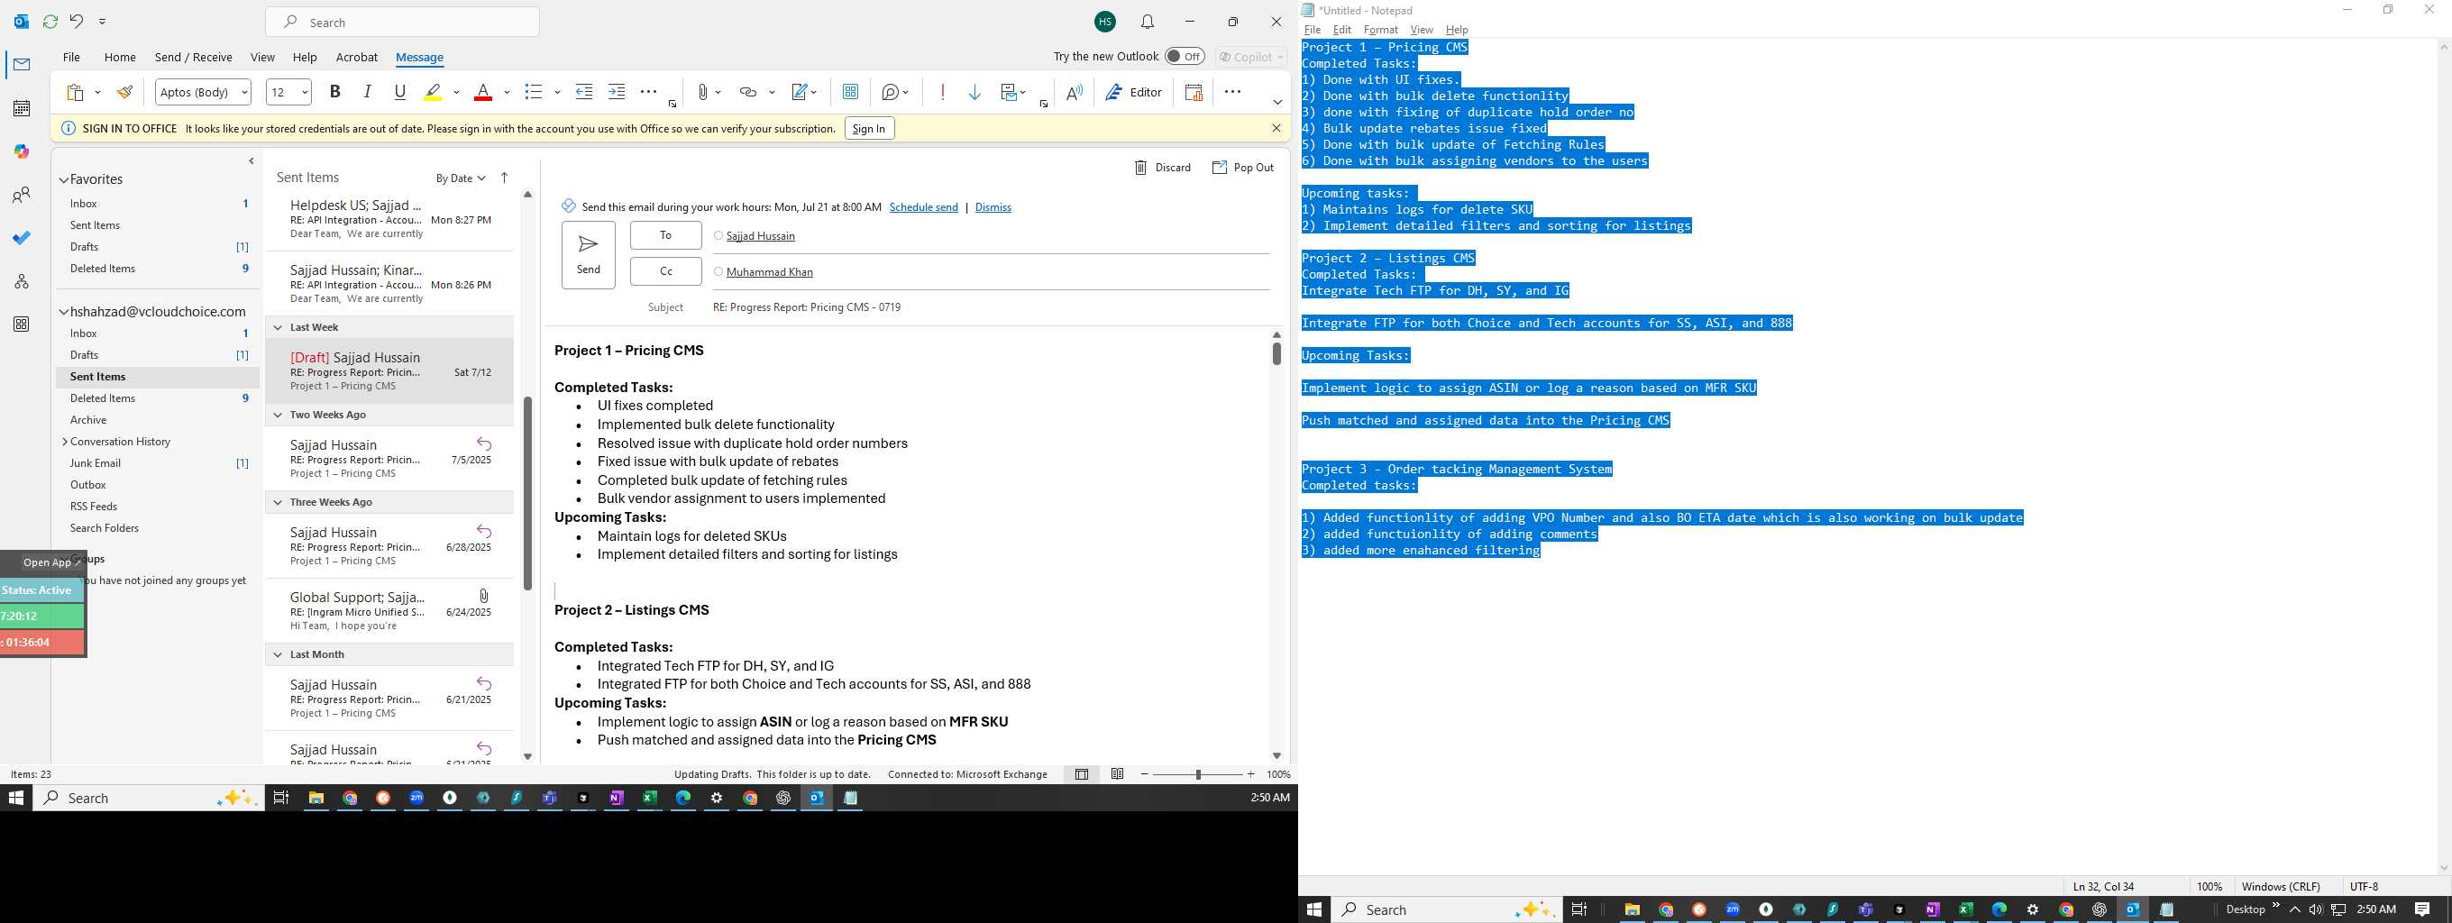Collapse the hshahzad@vcloudchoice.com account tree
This screenshot has width=2452, height=923.
pyautogui.click(x=64, y=312)
